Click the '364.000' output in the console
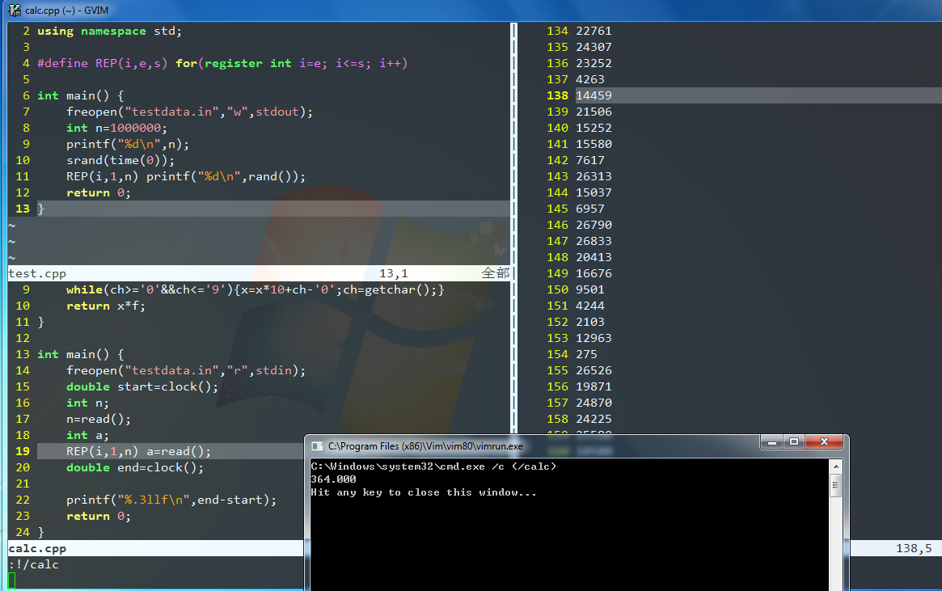This screenshot has width=942, height=591. coord(333,479)
